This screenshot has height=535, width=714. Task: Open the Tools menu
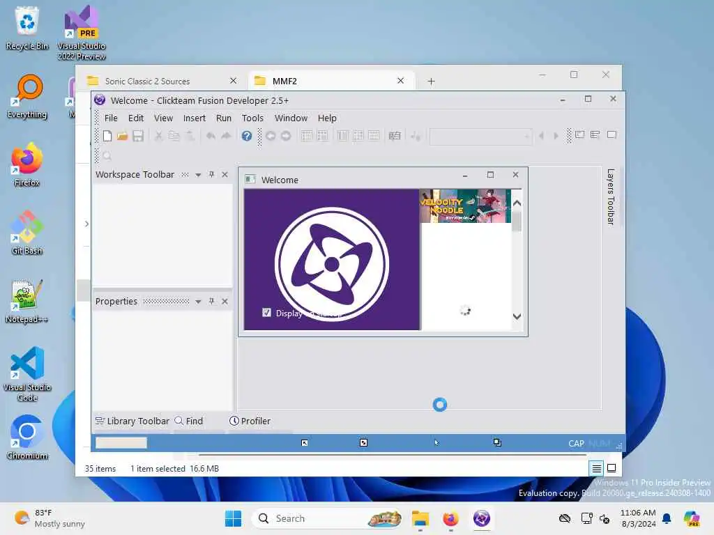(x=252, y=118)
